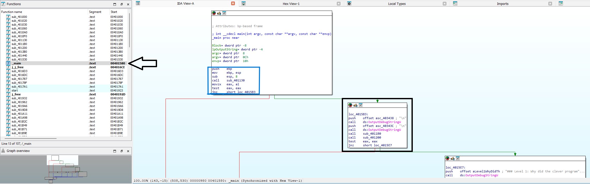Float the Graph overview panel
Viewport: 590px width, 184px height.
[121, 151]
